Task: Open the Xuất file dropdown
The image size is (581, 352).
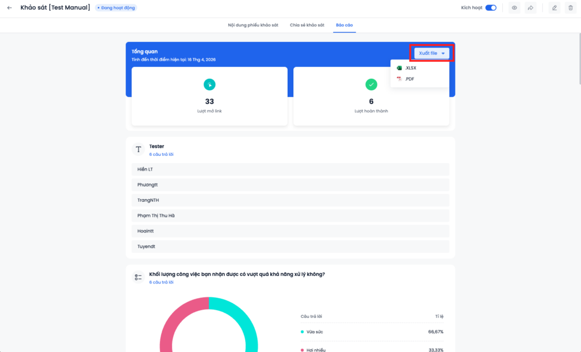Action: [432, 53]
